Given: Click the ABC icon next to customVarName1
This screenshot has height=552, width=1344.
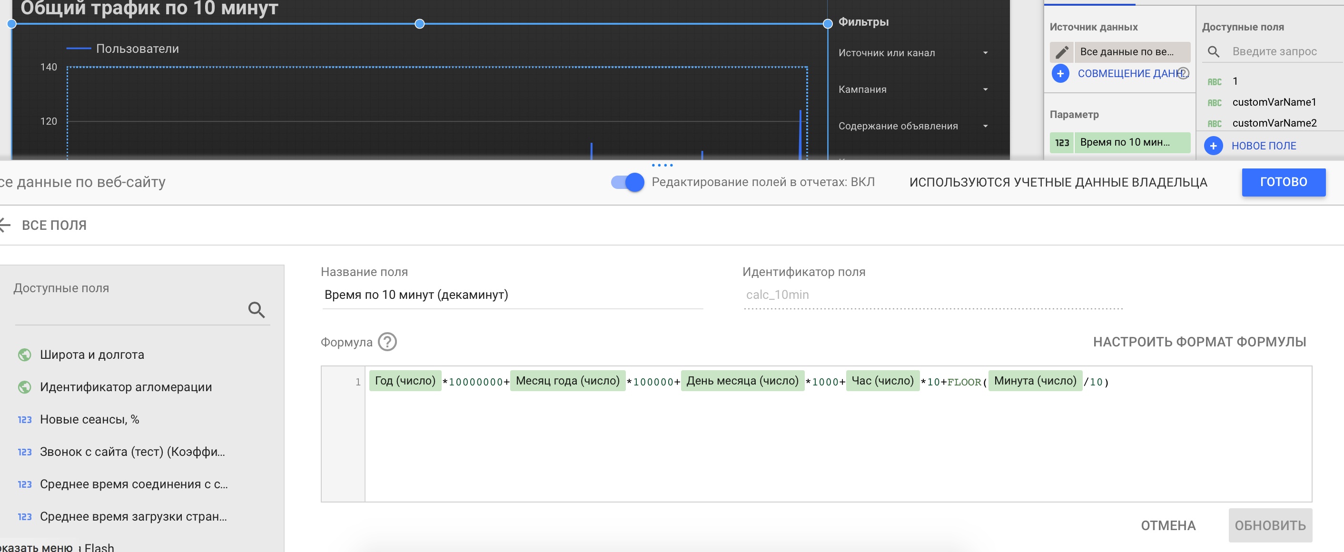Looking at the screenshot, I should [x=1214, y=102].
